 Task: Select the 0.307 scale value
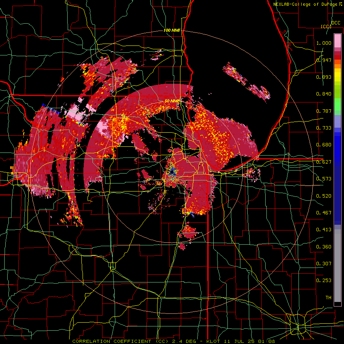tap(324, 263)
